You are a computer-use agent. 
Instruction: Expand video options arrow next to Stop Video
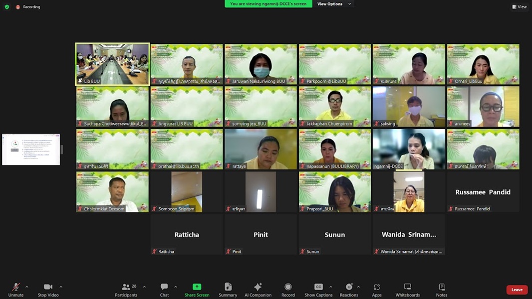(x=61, y=287)
